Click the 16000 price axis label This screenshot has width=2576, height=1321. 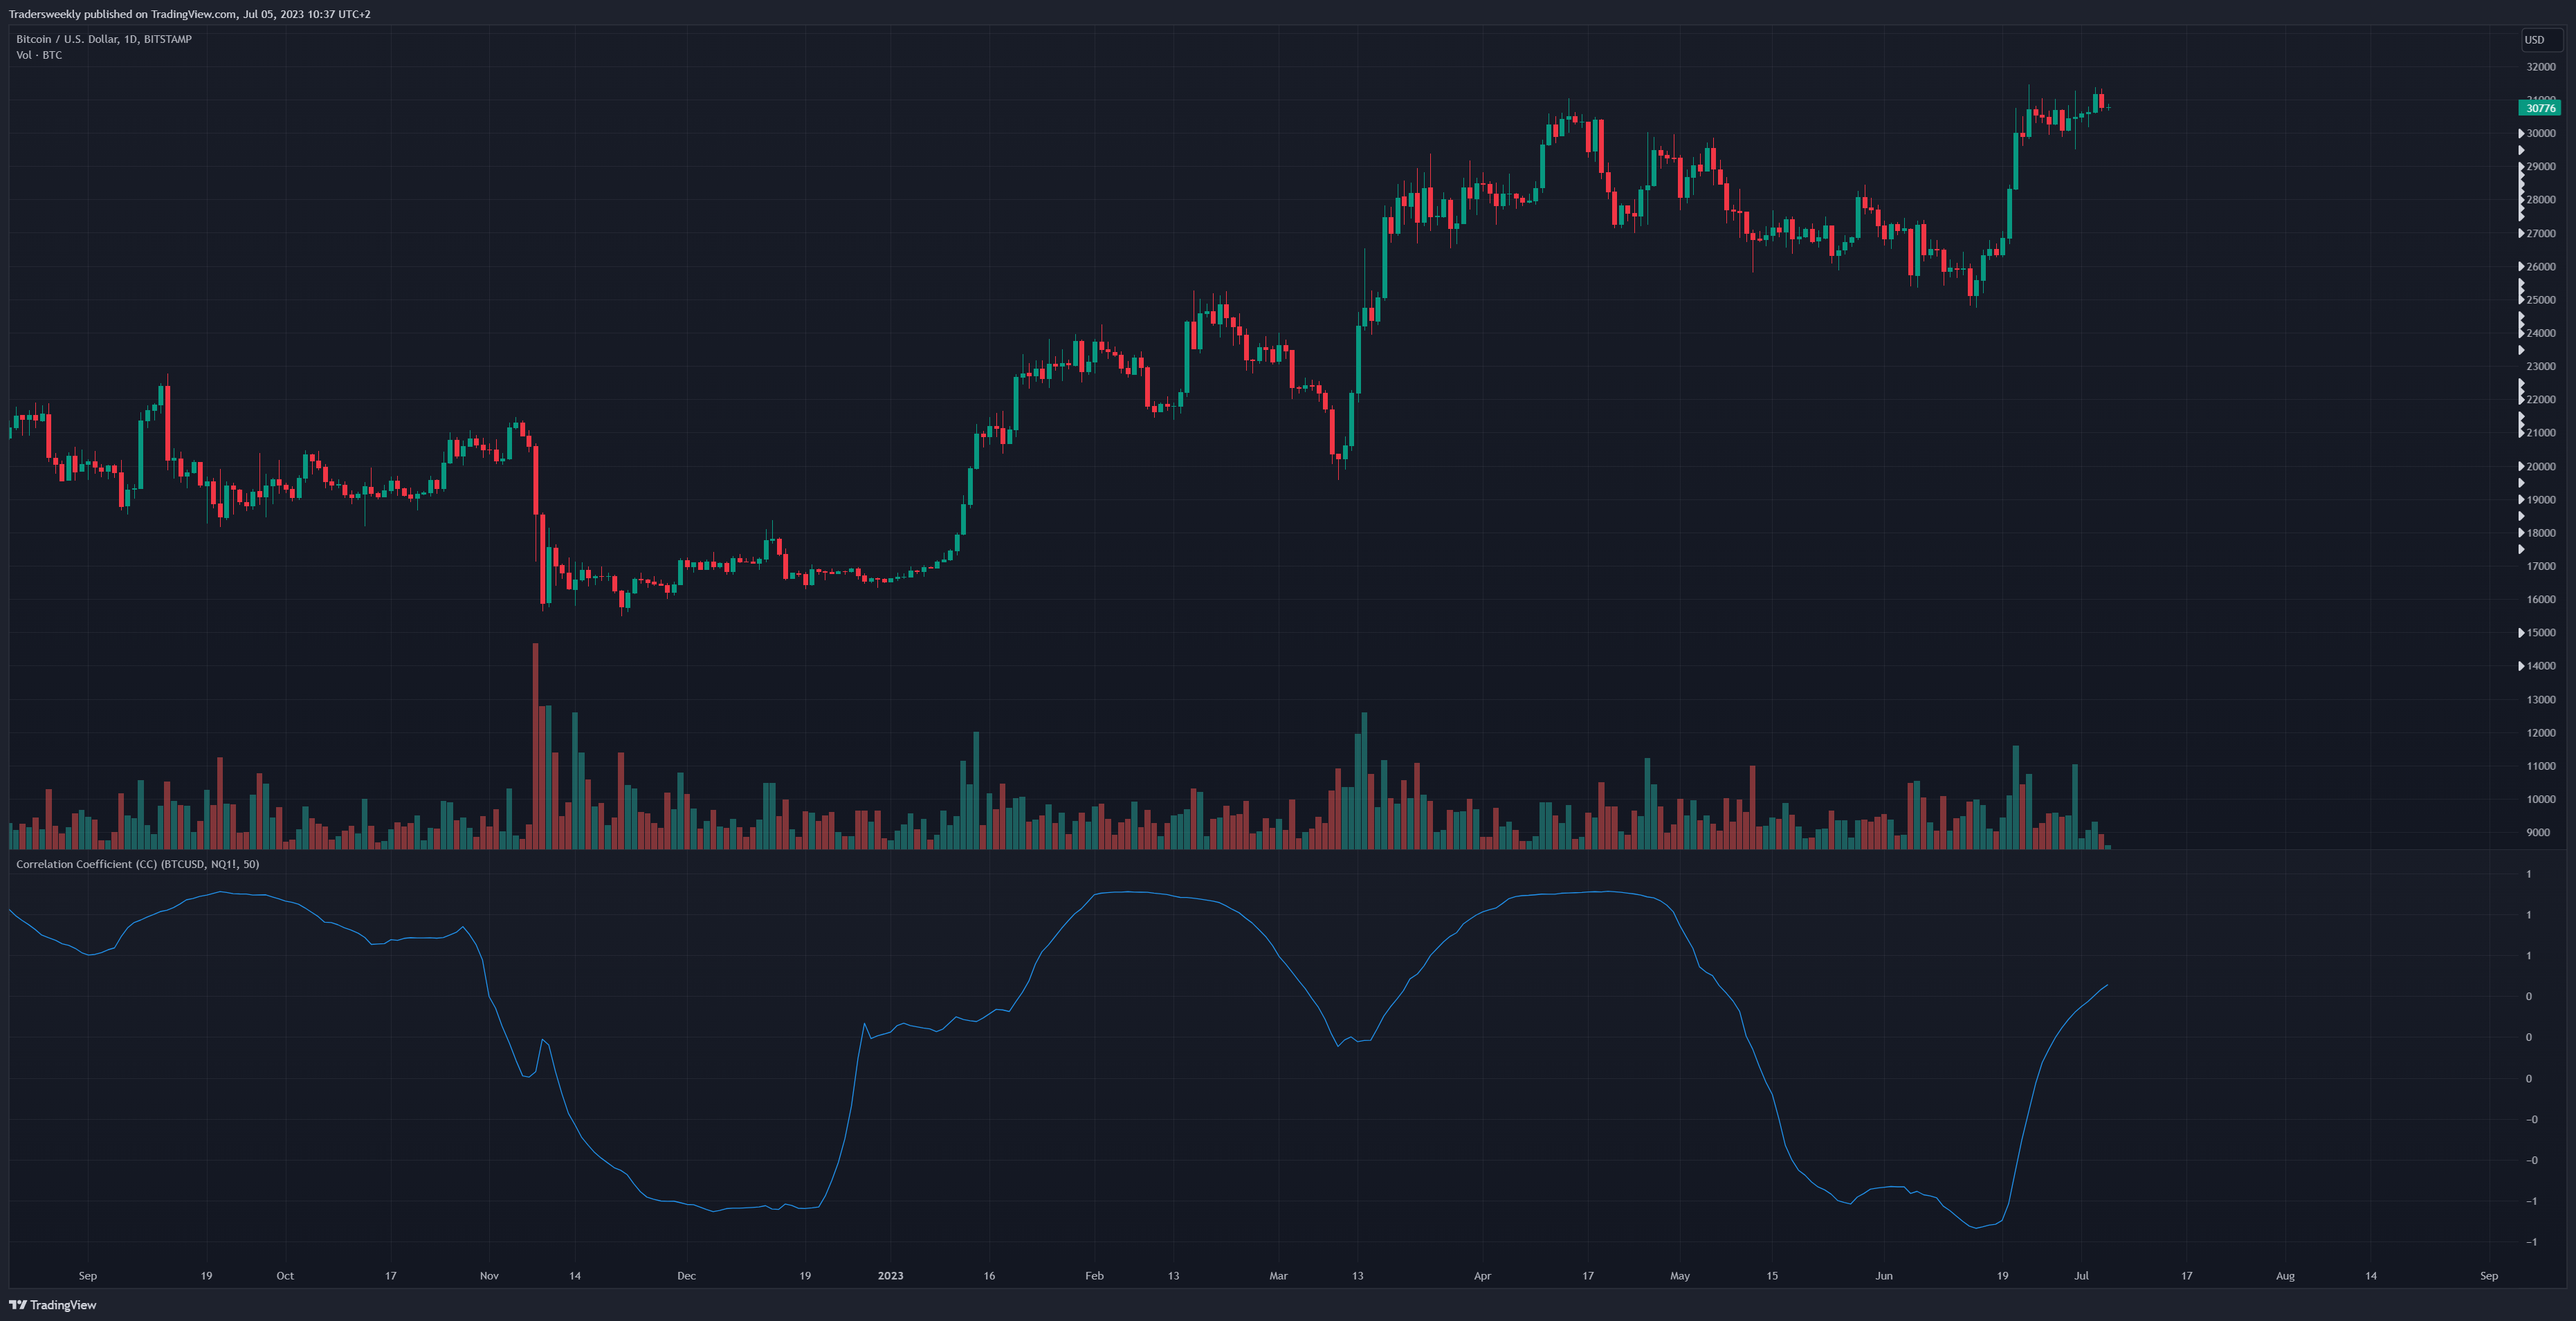tap(2541, 600)
